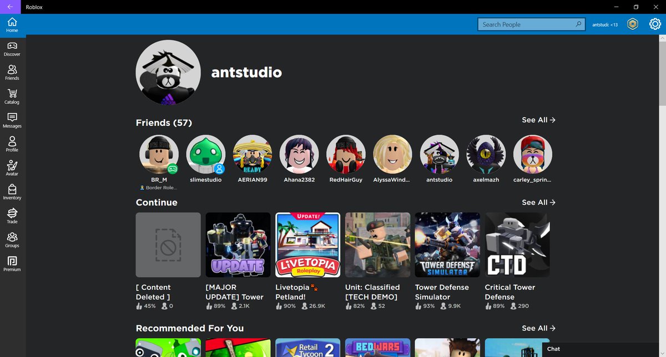Open the Premium sidebar icon
This screenshot has width=666, height=357.
(12, 262)
